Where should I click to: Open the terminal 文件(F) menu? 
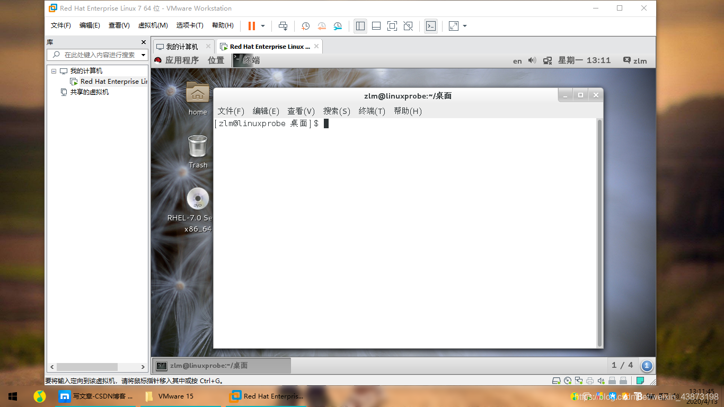click(x=231, y=111)
